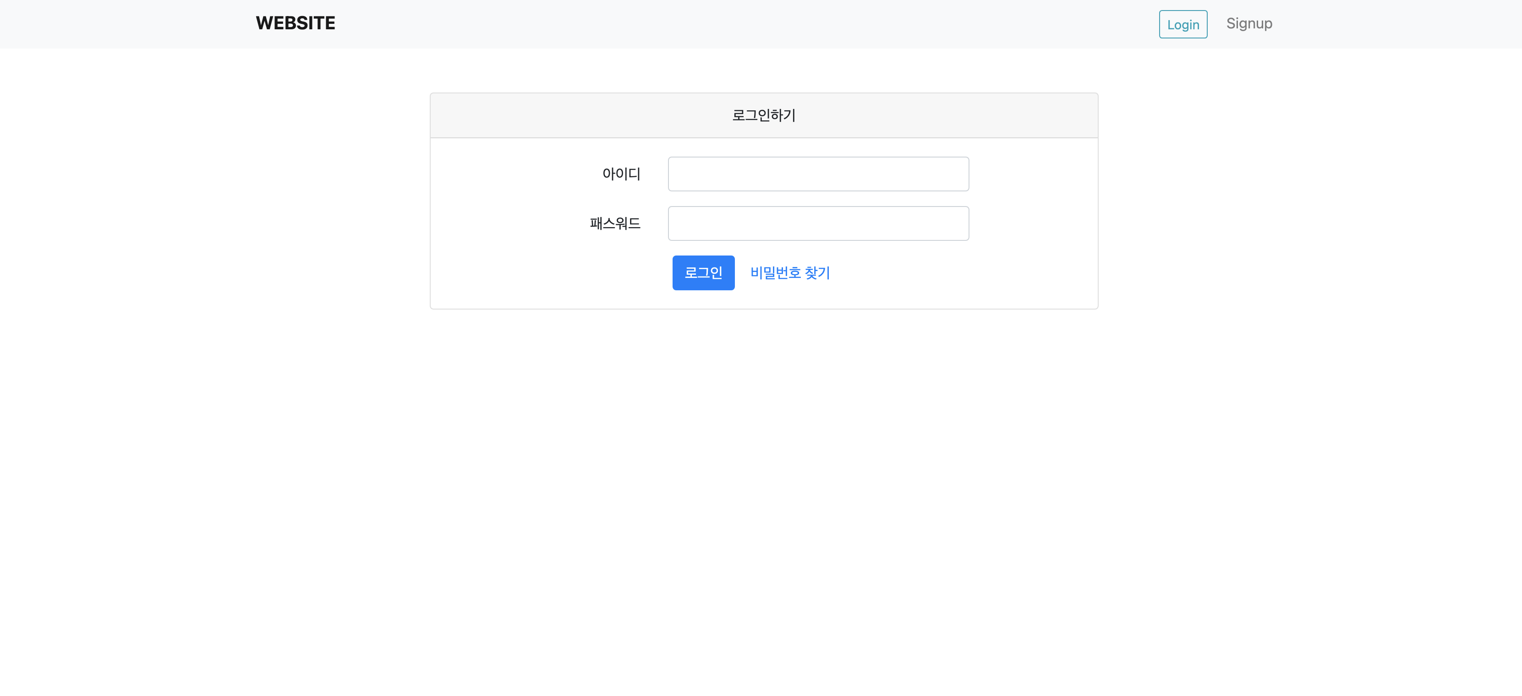Navigate to Signup from the navbar
The image size is (1522, 696).
(1249, 23)
